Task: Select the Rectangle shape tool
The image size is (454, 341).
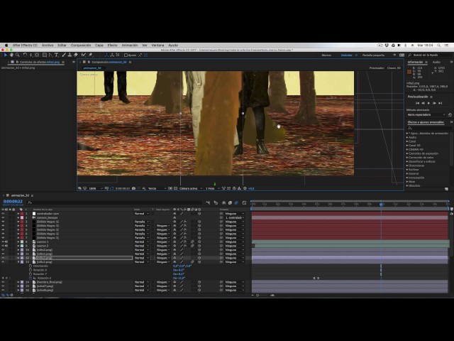Action: click(x=44, y=55)
